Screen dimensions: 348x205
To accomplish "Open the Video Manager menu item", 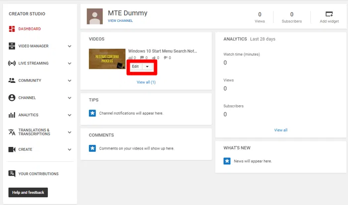I will tap(33, 46).
